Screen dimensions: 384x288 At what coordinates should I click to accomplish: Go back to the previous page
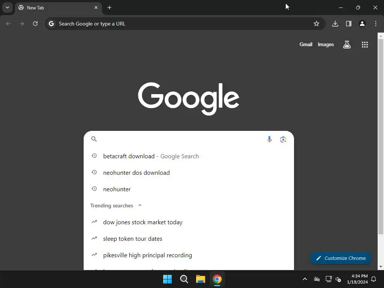8,24
